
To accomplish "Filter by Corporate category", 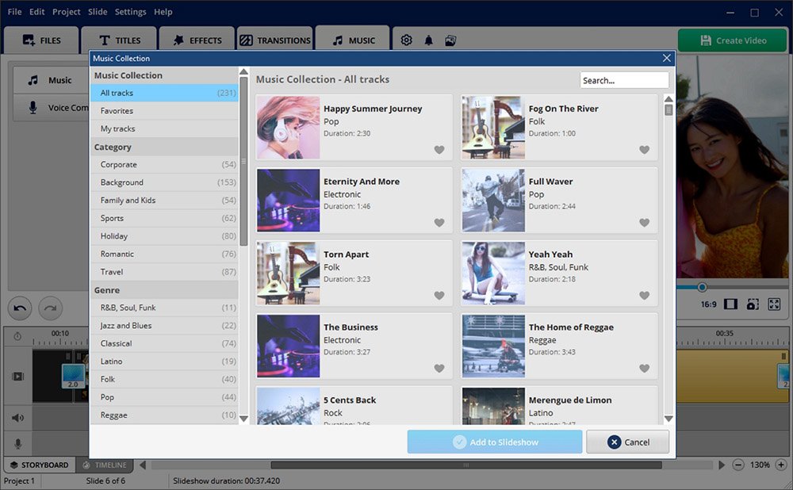I will point(164,164).
